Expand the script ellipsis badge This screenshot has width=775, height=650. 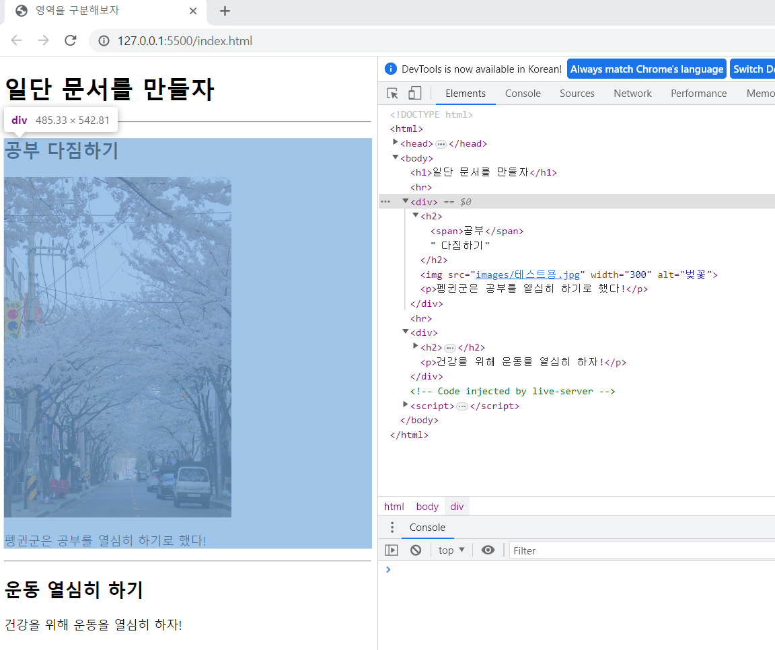pyautogui.click(x=462, y=406)
